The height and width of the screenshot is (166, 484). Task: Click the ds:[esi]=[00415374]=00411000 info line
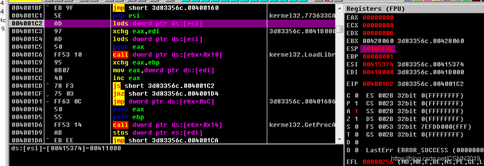pos(66,148)
